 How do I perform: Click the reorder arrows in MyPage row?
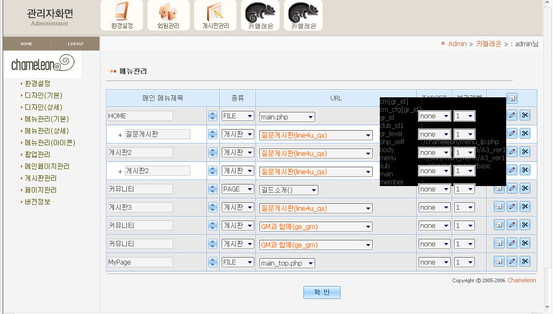pos(212,262)
